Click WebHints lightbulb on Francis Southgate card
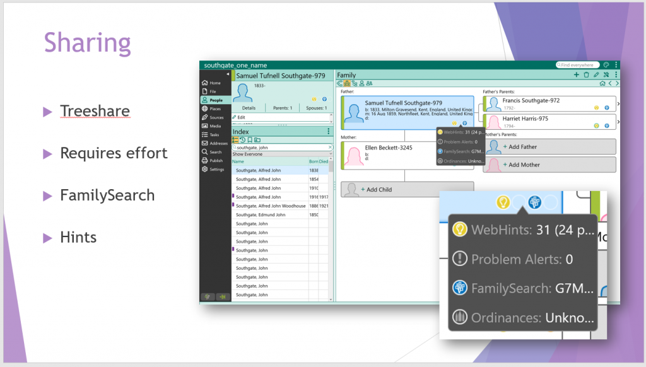The image size is (646, 367). tap(597, 108)
